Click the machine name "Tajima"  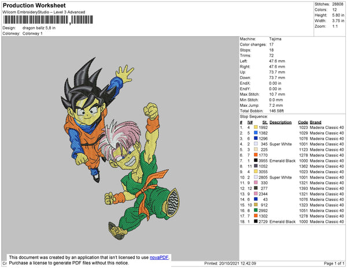click(275, 39)
